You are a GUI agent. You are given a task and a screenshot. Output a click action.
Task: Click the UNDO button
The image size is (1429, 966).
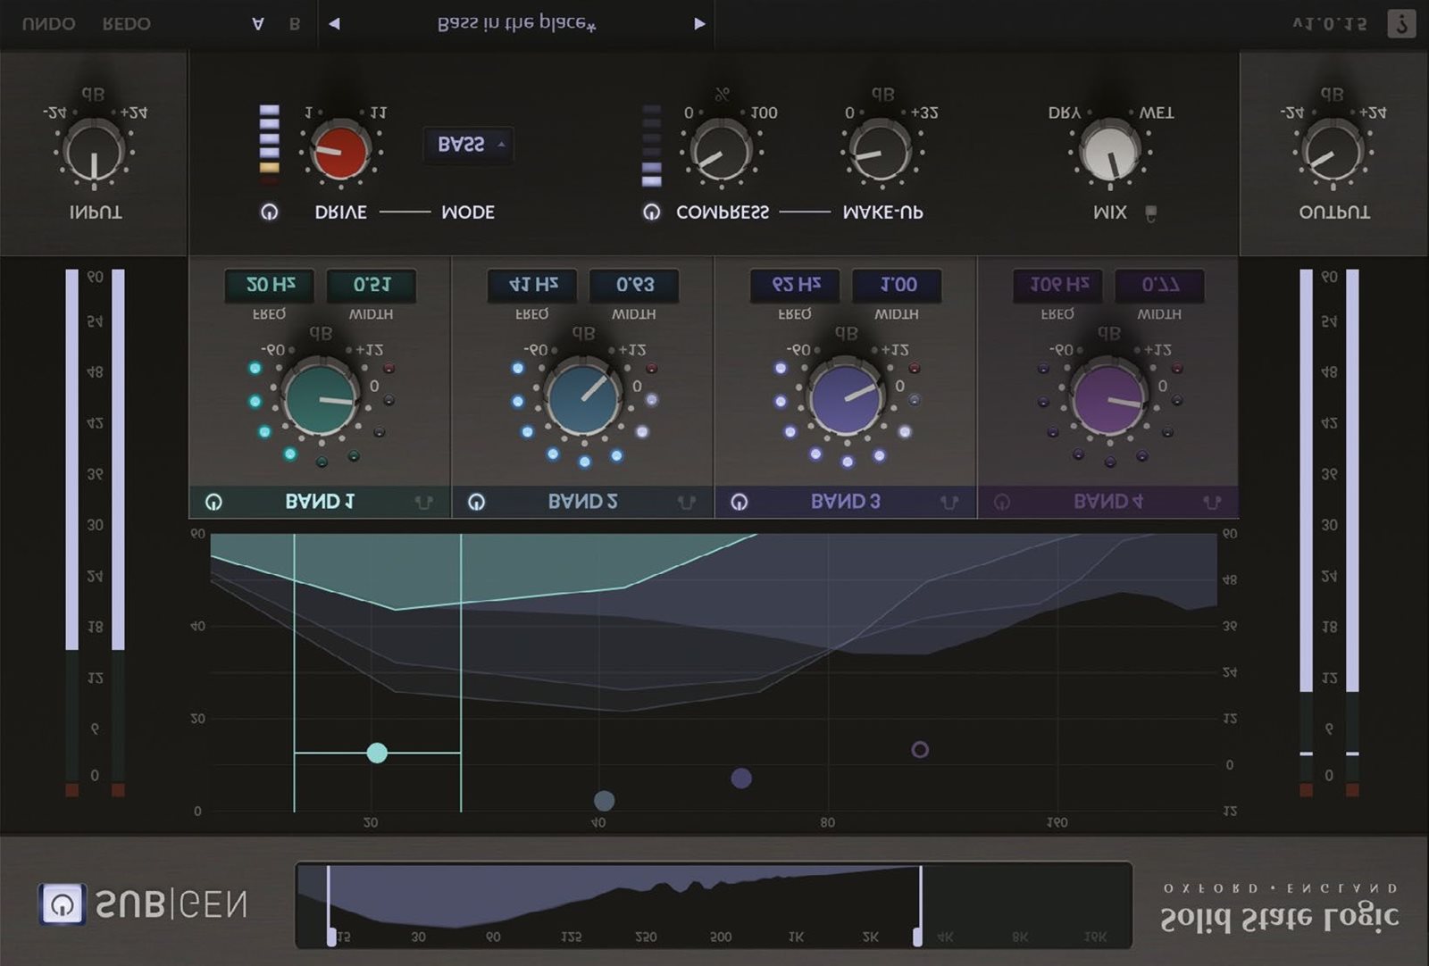[x=48, y=24]
